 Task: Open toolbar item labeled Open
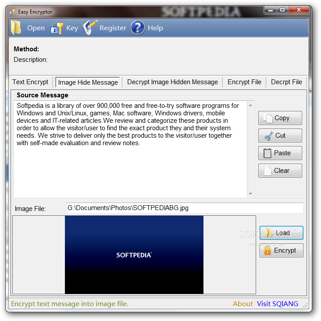36,28
